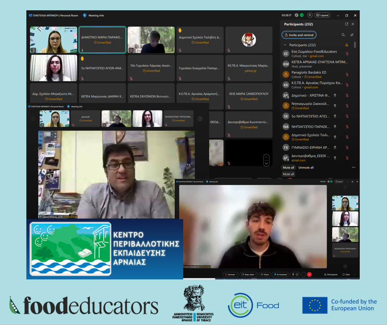The image size is (387, 325).
Task: Click the participants list scrollbar
Action: pyautogui.click(x=355, y=45)
